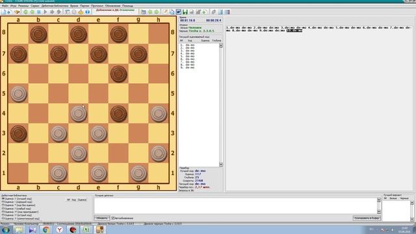
Task: Select move row '5. de-mo' in list
Action: coord(187,57)
